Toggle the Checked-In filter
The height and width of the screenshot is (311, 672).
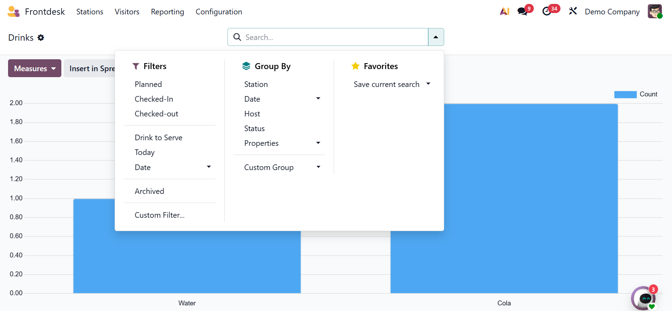(x=154, y=99)
